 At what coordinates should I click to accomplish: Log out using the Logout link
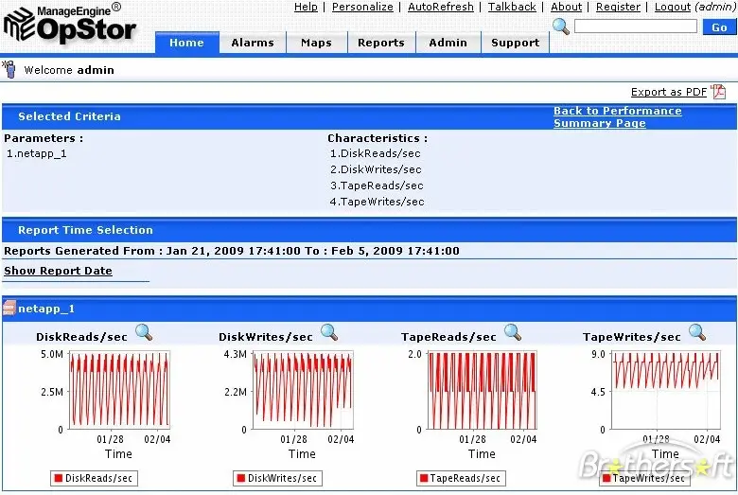pos(673,7)
